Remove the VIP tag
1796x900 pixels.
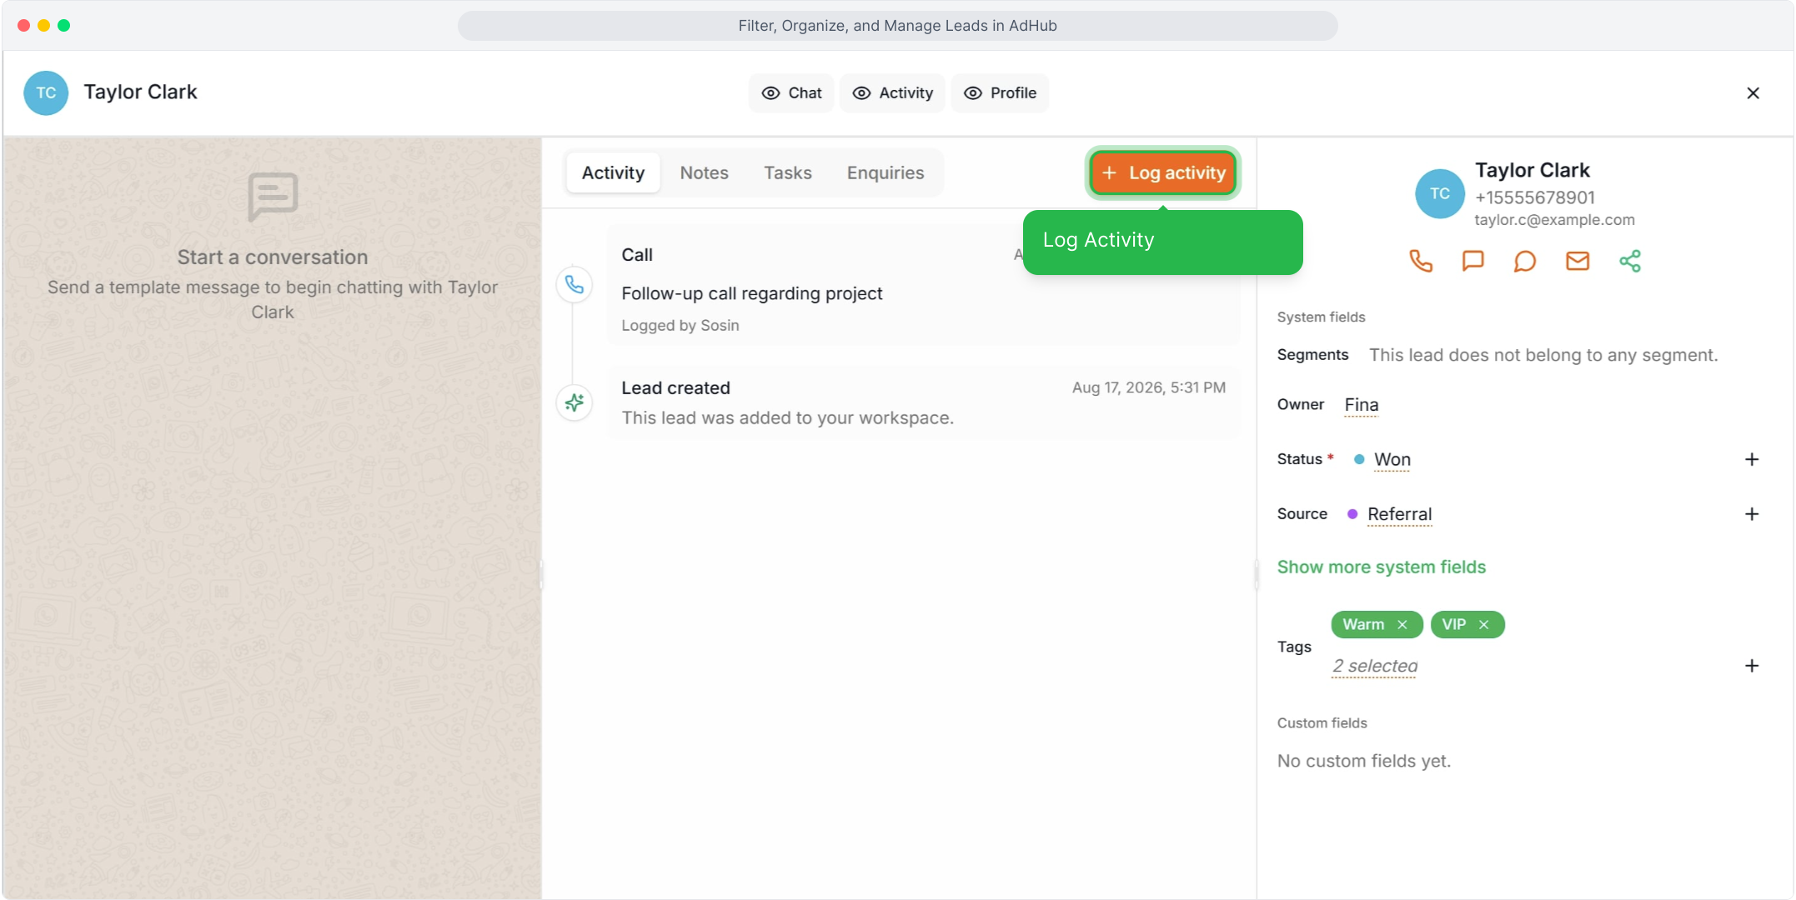1484,625
